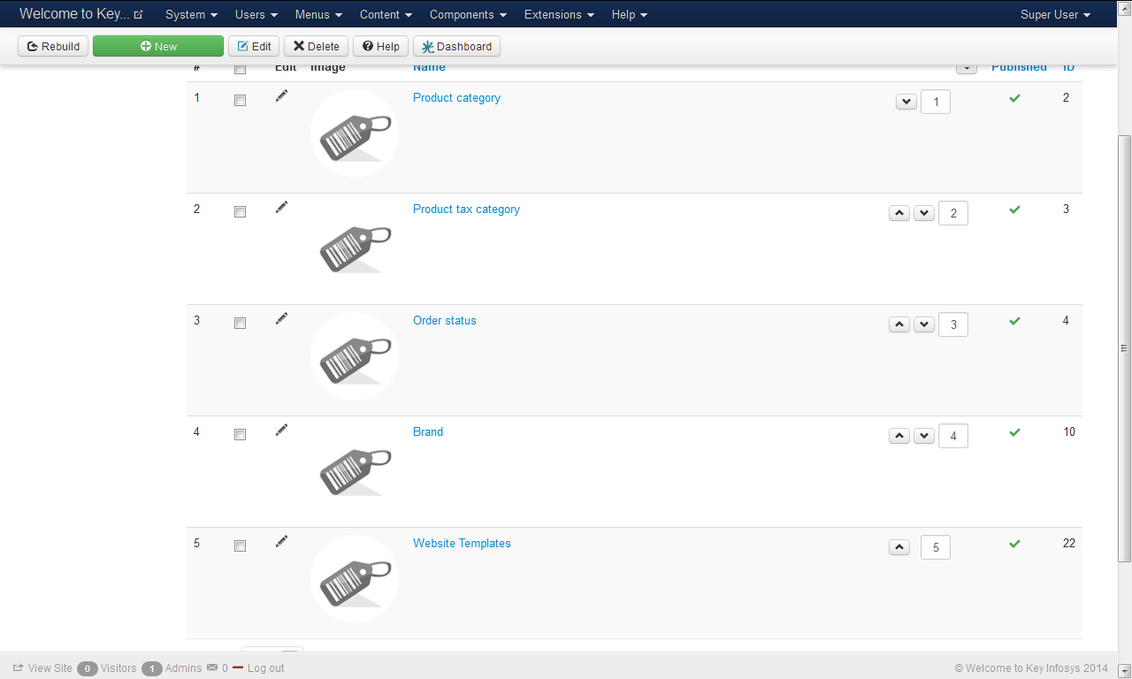The height and width of the screenshot is (679, 1132).
Task: Tick the Order status row checkbox
Action: click(x=240, y=324)
